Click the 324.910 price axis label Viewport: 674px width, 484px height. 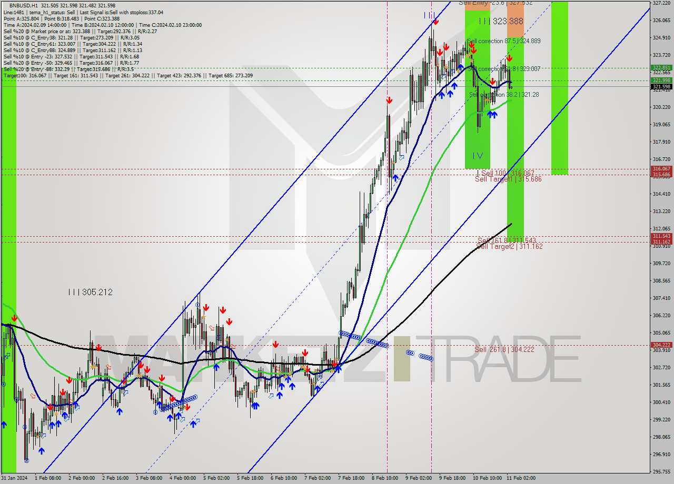661,38
